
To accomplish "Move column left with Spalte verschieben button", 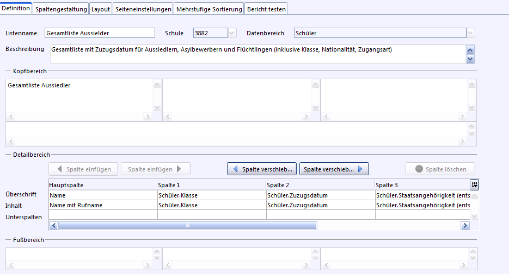I will [262, 169].
